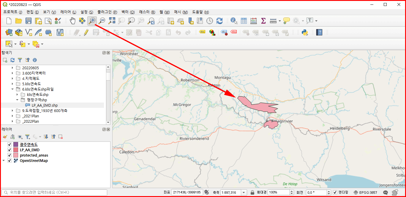This screenshot has width=406, height=197.
Task: Open the scale 축척 dropdown
Action: [244, 192]
